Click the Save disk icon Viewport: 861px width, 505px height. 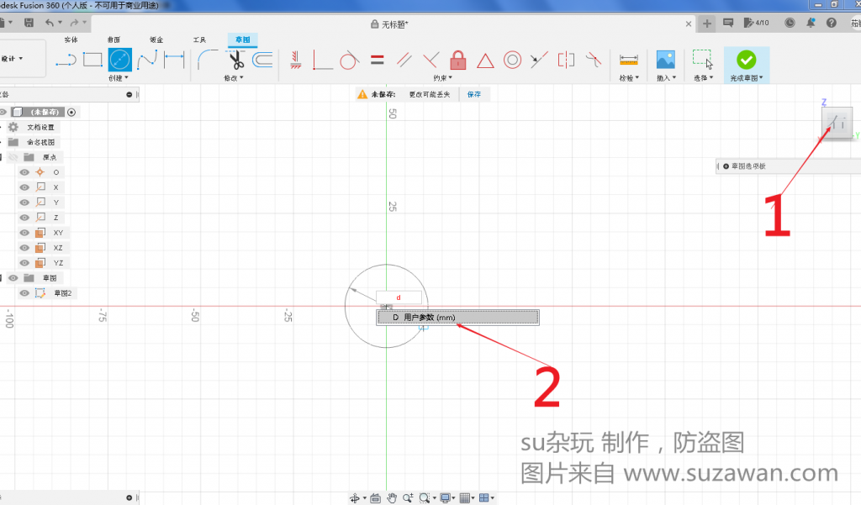(x=29, y=23)
